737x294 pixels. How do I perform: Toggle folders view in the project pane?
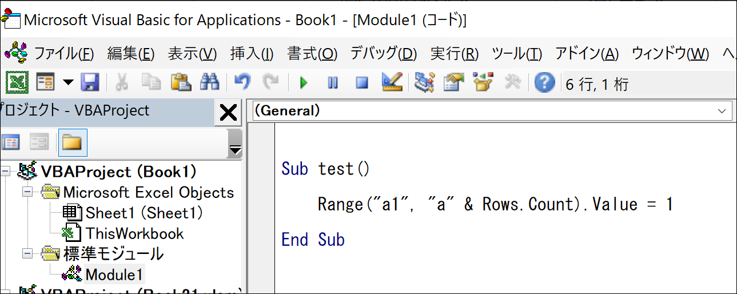point(72,142)
